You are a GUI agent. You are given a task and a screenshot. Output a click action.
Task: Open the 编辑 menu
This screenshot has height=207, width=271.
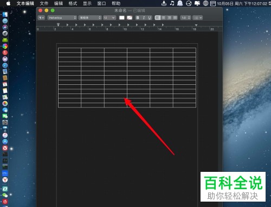tap(59, 3)
